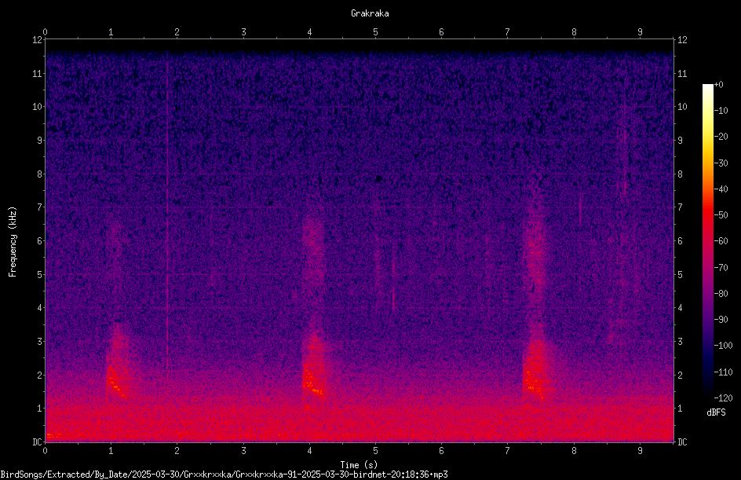Click the 6 kHz label on the right frequency axis
The image size is (741, 480).
tap(680, 240)
